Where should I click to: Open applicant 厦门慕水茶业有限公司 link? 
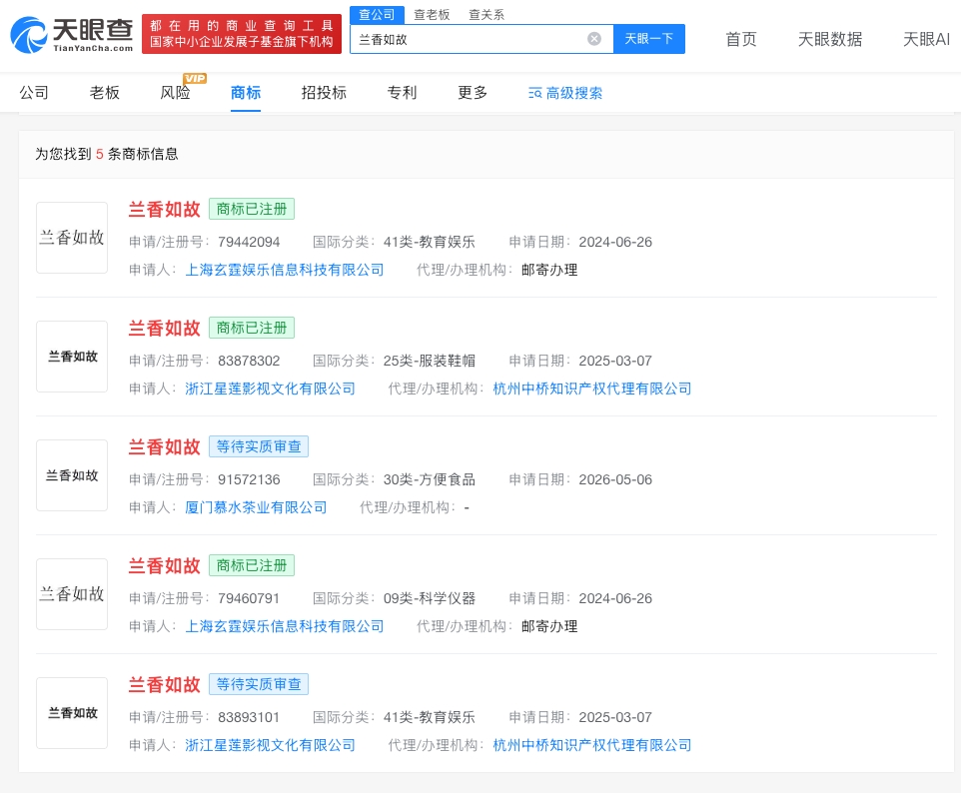pyautogui.click(x=256, y=507)
